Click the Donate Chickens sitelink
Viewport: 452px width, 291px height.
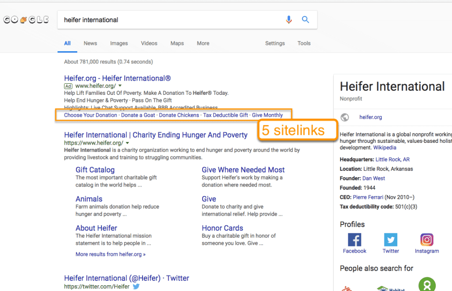[x=179, y=115]
